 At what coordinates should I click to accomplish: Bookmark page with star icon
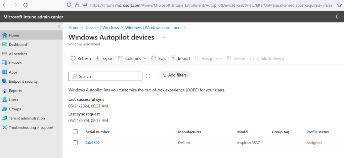[339, 5]
